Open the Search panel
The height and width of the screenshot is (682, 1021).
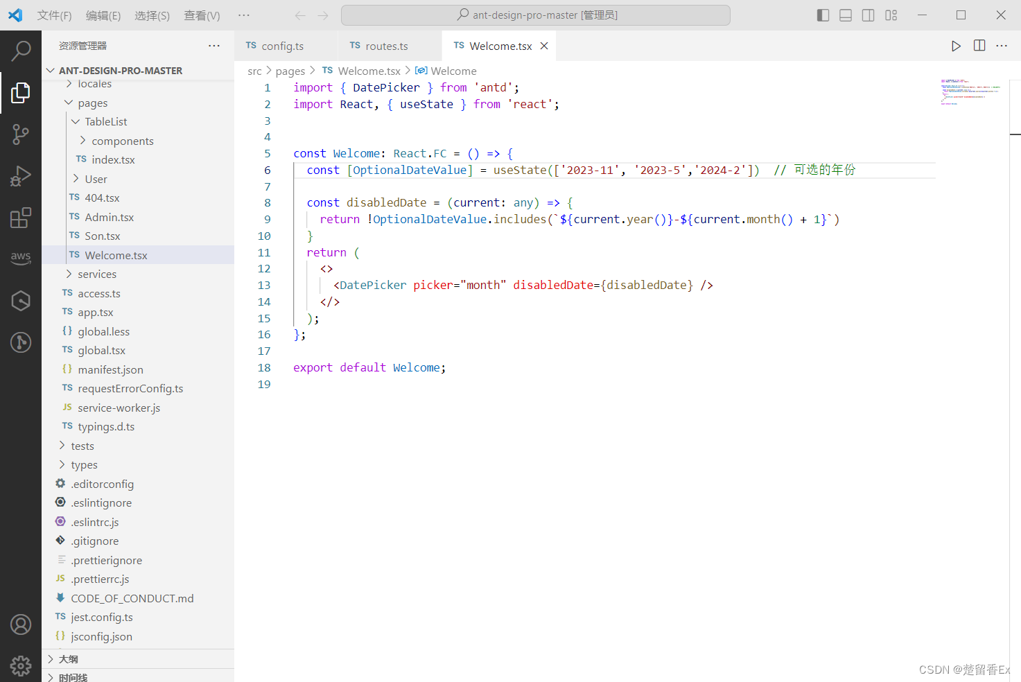(x=21, y=50)
